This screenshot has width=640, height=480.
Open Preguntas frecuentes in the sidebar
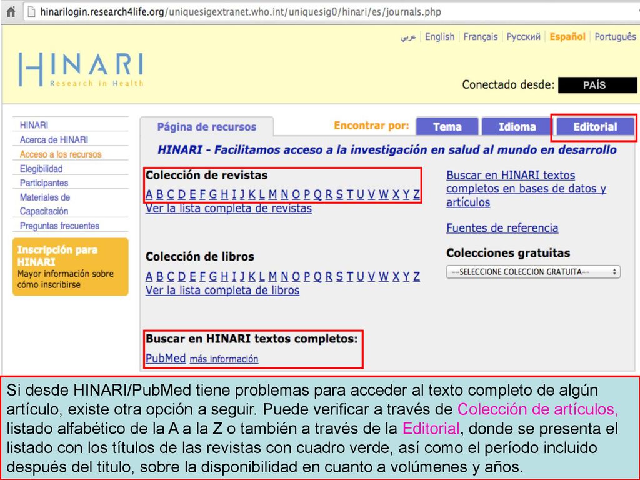(x=59, y=226)
